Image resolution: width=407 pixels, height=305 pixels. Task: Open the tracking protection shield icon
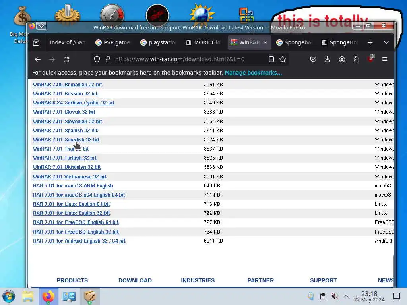click(97, 60)
